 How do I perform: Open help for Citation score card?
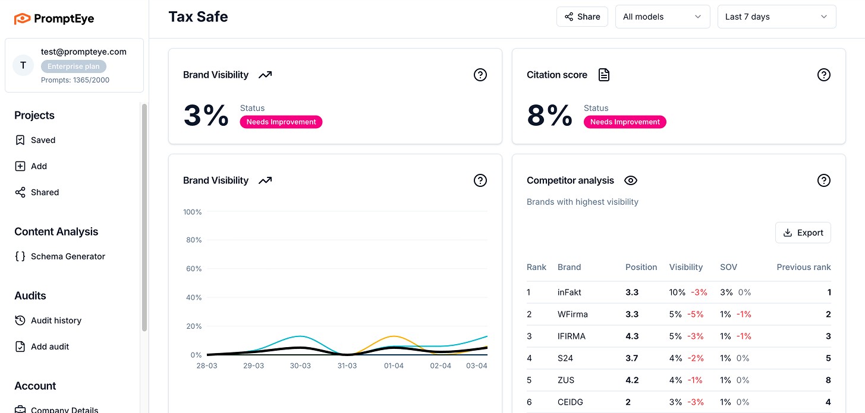click(824, 75)
